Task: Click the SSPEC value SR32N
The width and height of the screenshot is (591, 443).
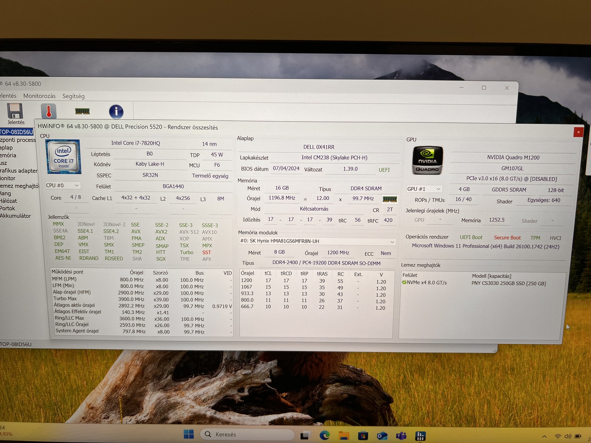Action: [x=150, y=175]
